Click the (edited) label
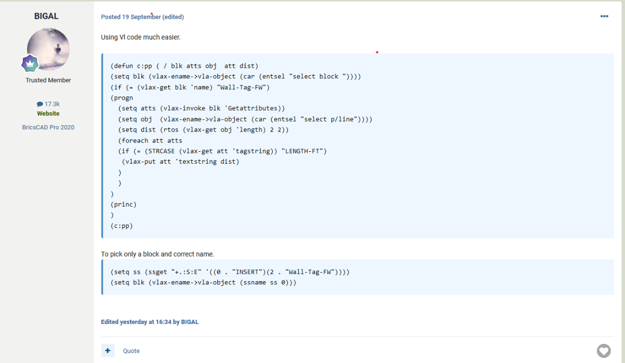This screenshot has height=363, width=625. coord(173,17)
